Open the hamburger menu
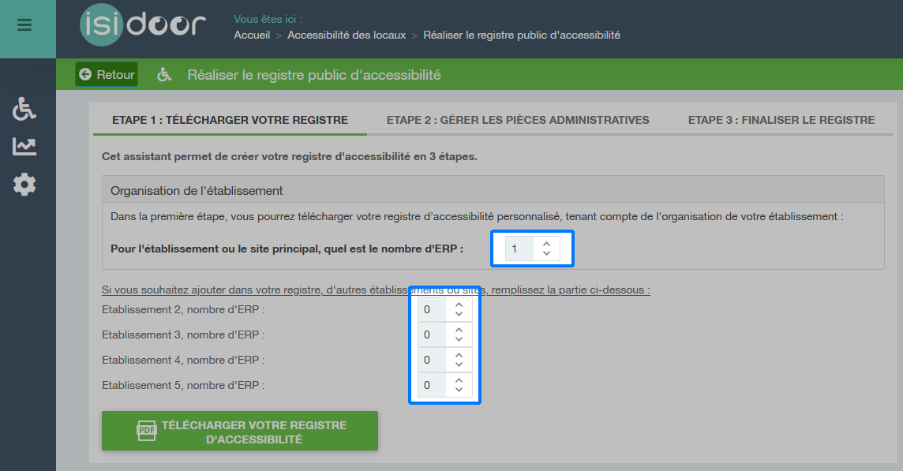This screenshot has height=471, width=903. coord(24,24)
